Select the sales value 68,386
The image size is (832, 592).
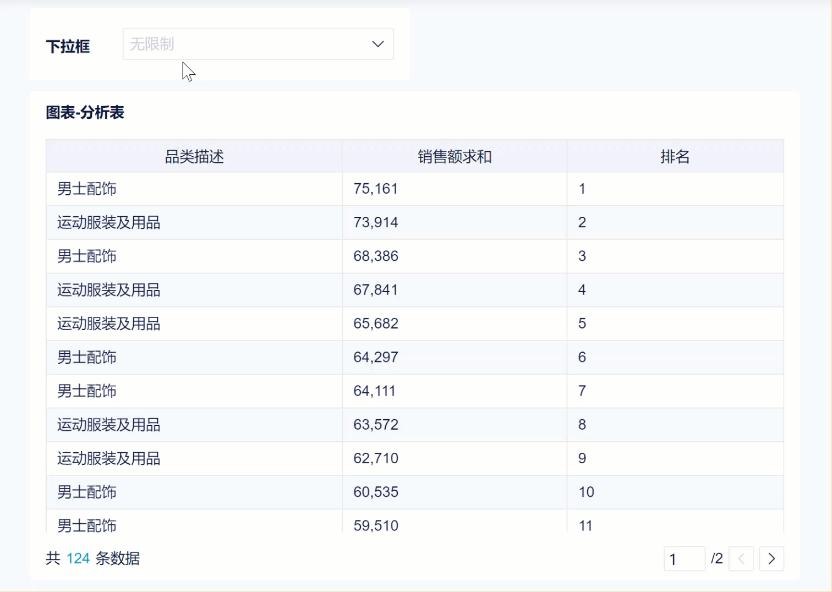tap(376, 256)
